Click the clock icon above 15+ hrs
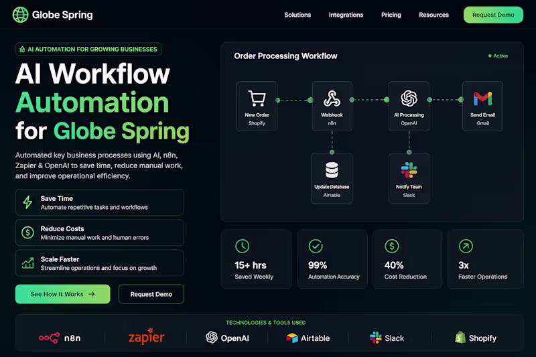Viewport: 536px width, 357px height. 242,246
